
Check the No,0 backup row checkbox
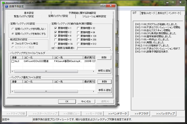(13, 61)
